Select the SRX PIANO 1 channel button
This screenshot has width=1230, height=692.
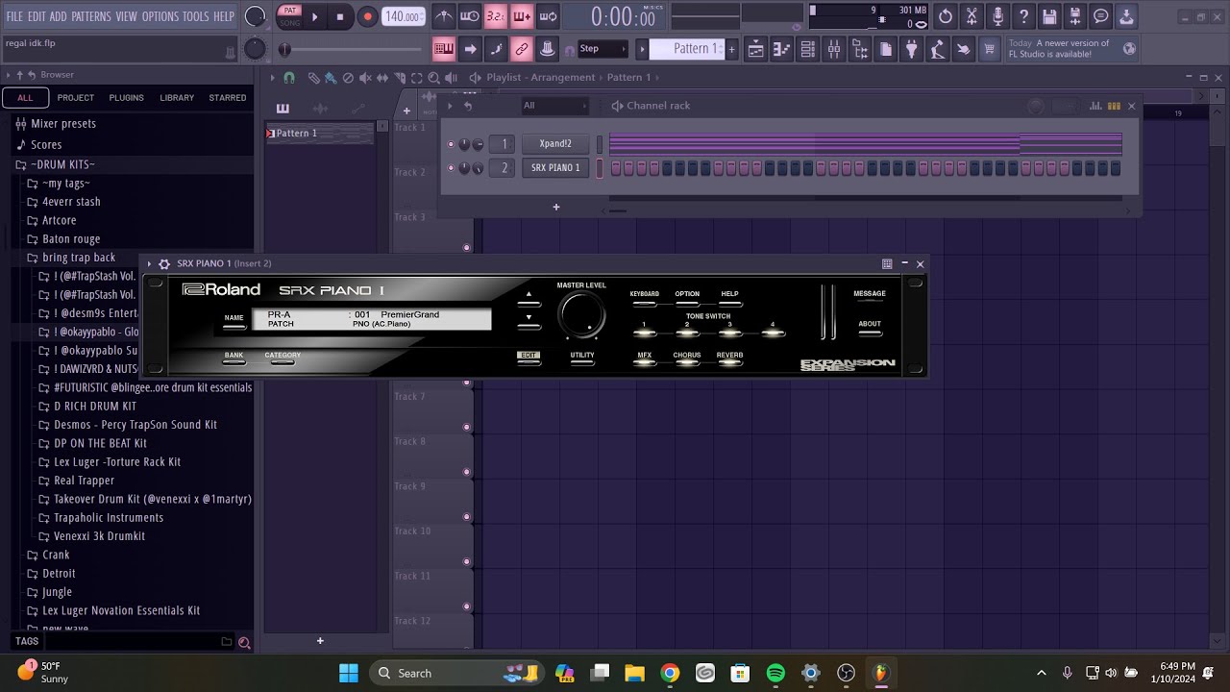coord(555,168)
